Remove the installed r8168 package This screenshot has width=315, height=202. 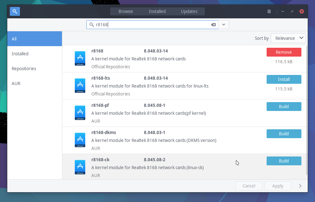coord(284,52)
